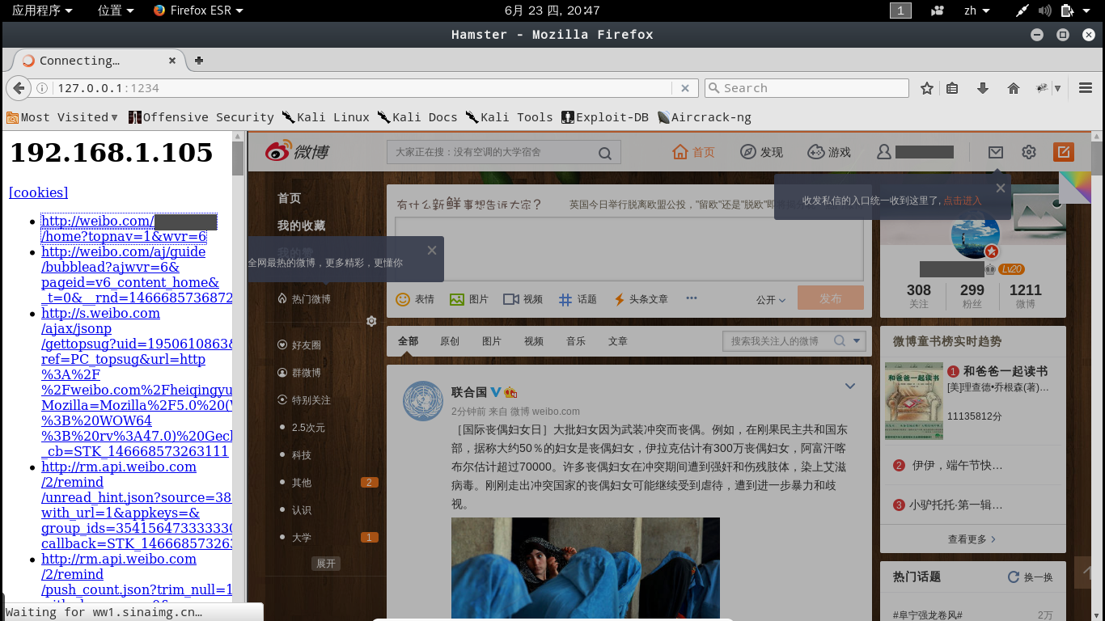Click the Firefox Search input field
The width and height of the screenshot is (1105, 621).
(x=807, y=88)
